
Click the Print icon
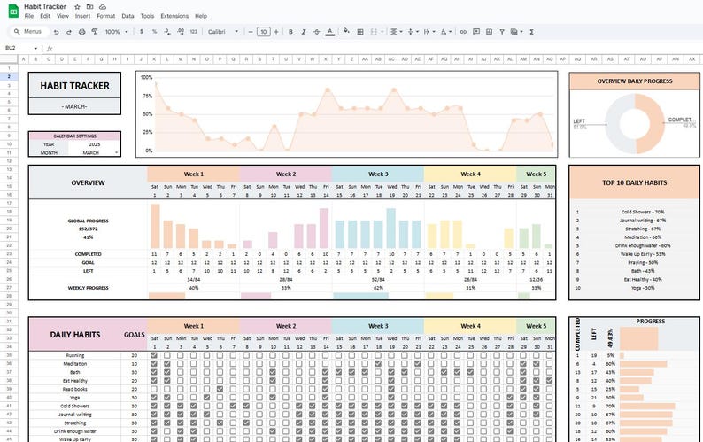pyautogui.click(x=81, y=32)
